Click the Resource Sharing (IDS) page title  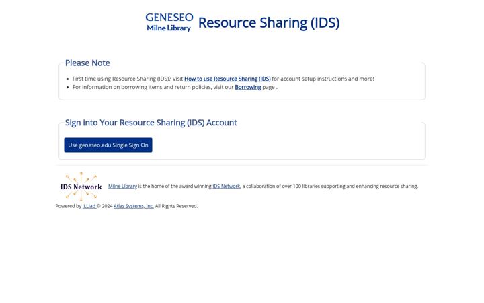(269, 23)
